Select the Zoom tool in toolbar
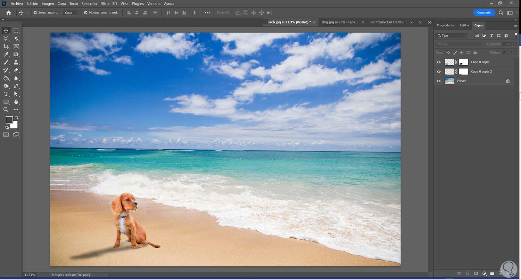 click(x=6, y=110)
